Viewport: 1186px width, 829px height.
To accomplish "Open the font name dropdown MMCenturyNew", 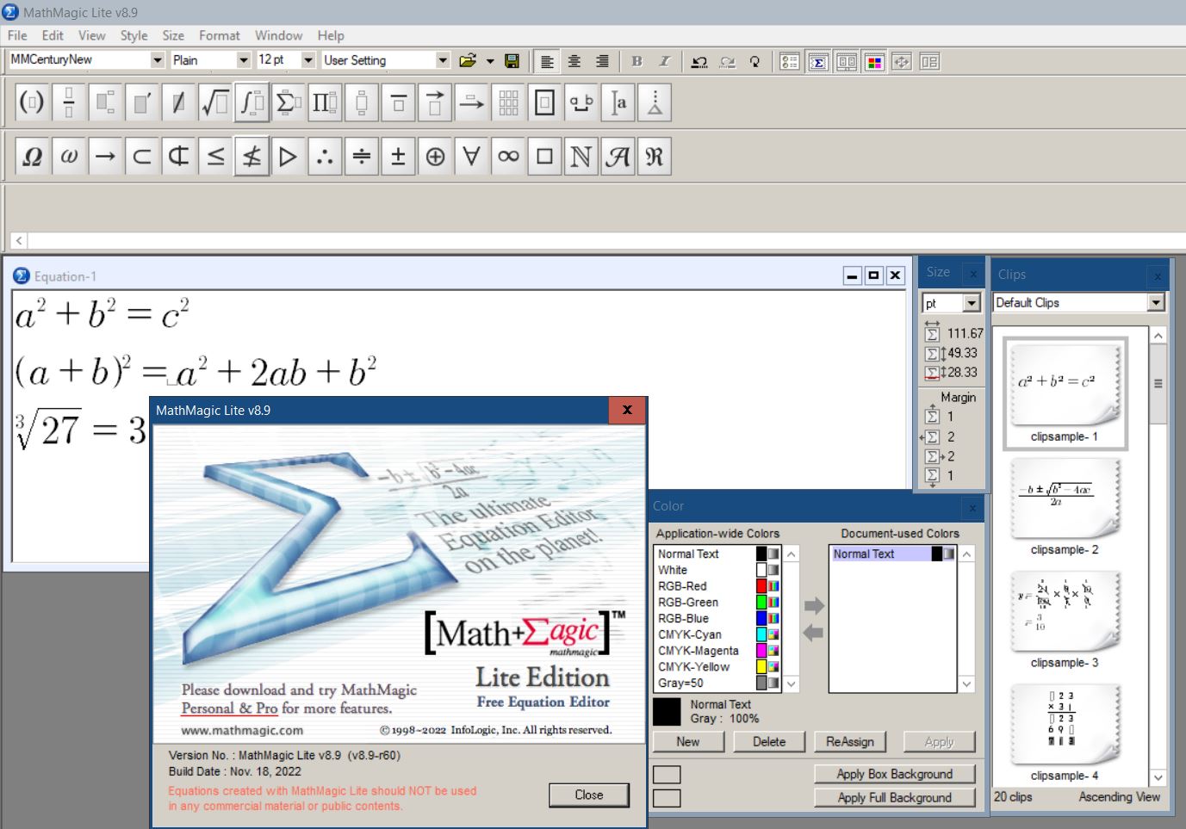I will 158,59.
